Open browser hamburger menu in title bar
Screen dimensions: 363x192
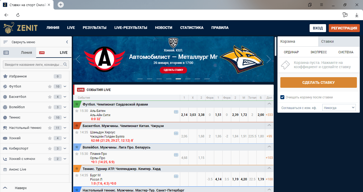tap(322, 5)
